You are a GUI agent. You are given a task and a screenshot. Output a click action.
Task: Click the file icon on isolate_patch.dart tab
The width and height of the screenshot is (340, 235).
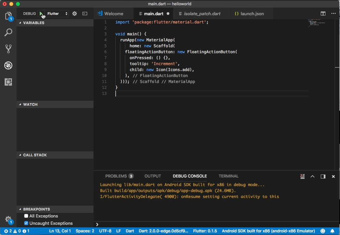[x=180, y=14]
